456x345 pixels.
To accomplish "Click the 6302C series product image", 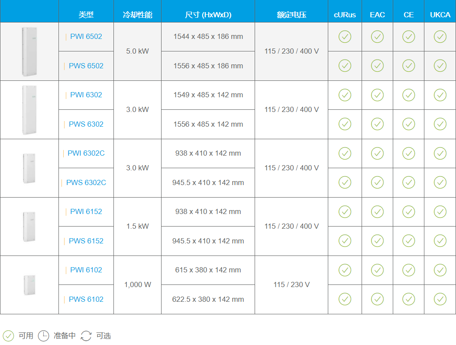I will point(29,168).
